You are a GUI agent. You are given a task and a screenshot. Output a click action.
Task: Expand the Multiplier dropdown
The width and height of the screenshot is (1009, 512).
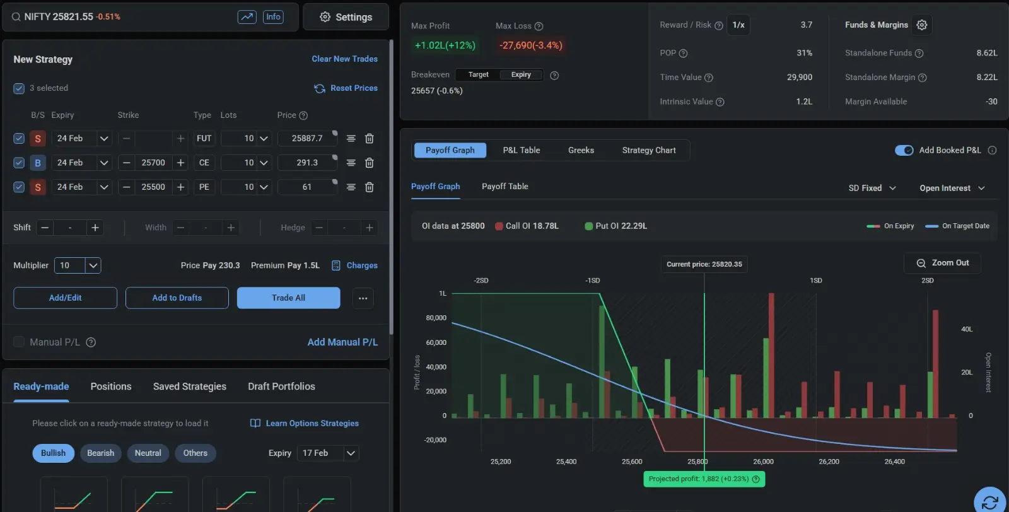click(93, 265)
